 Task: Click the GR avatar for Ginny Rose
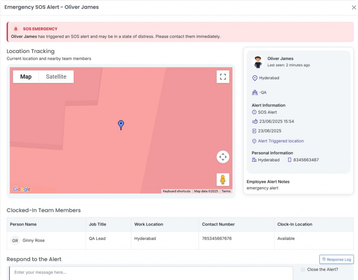[15, 241]
